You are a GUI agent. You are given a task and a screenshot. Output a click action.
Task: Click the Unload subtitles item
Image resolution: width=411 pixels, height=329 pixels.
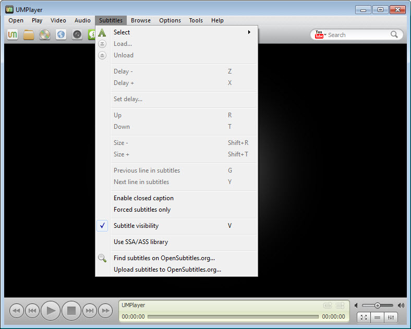coord(176,55)
